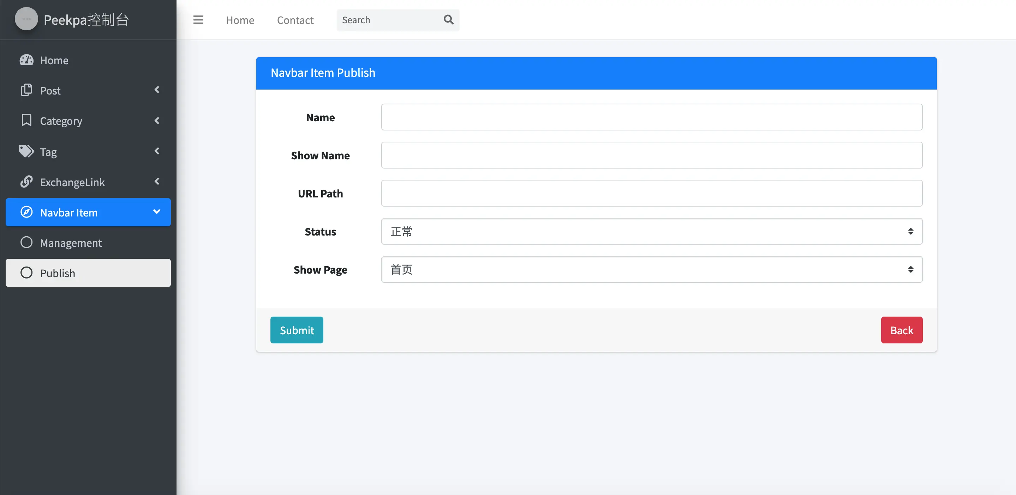Click the Tag labels icon
Screen dimensions: 1016x495
pos(26,151)
